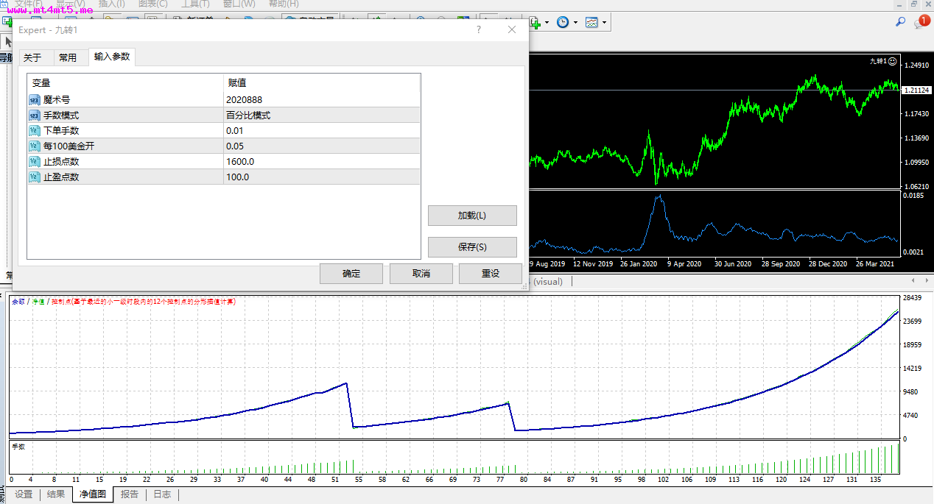Select the 魔术号 variable row name
934x504 pixels.
coord(57,99)
